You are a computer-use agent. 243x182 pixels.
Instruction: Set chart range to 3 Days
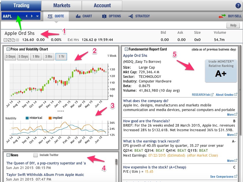10,57
